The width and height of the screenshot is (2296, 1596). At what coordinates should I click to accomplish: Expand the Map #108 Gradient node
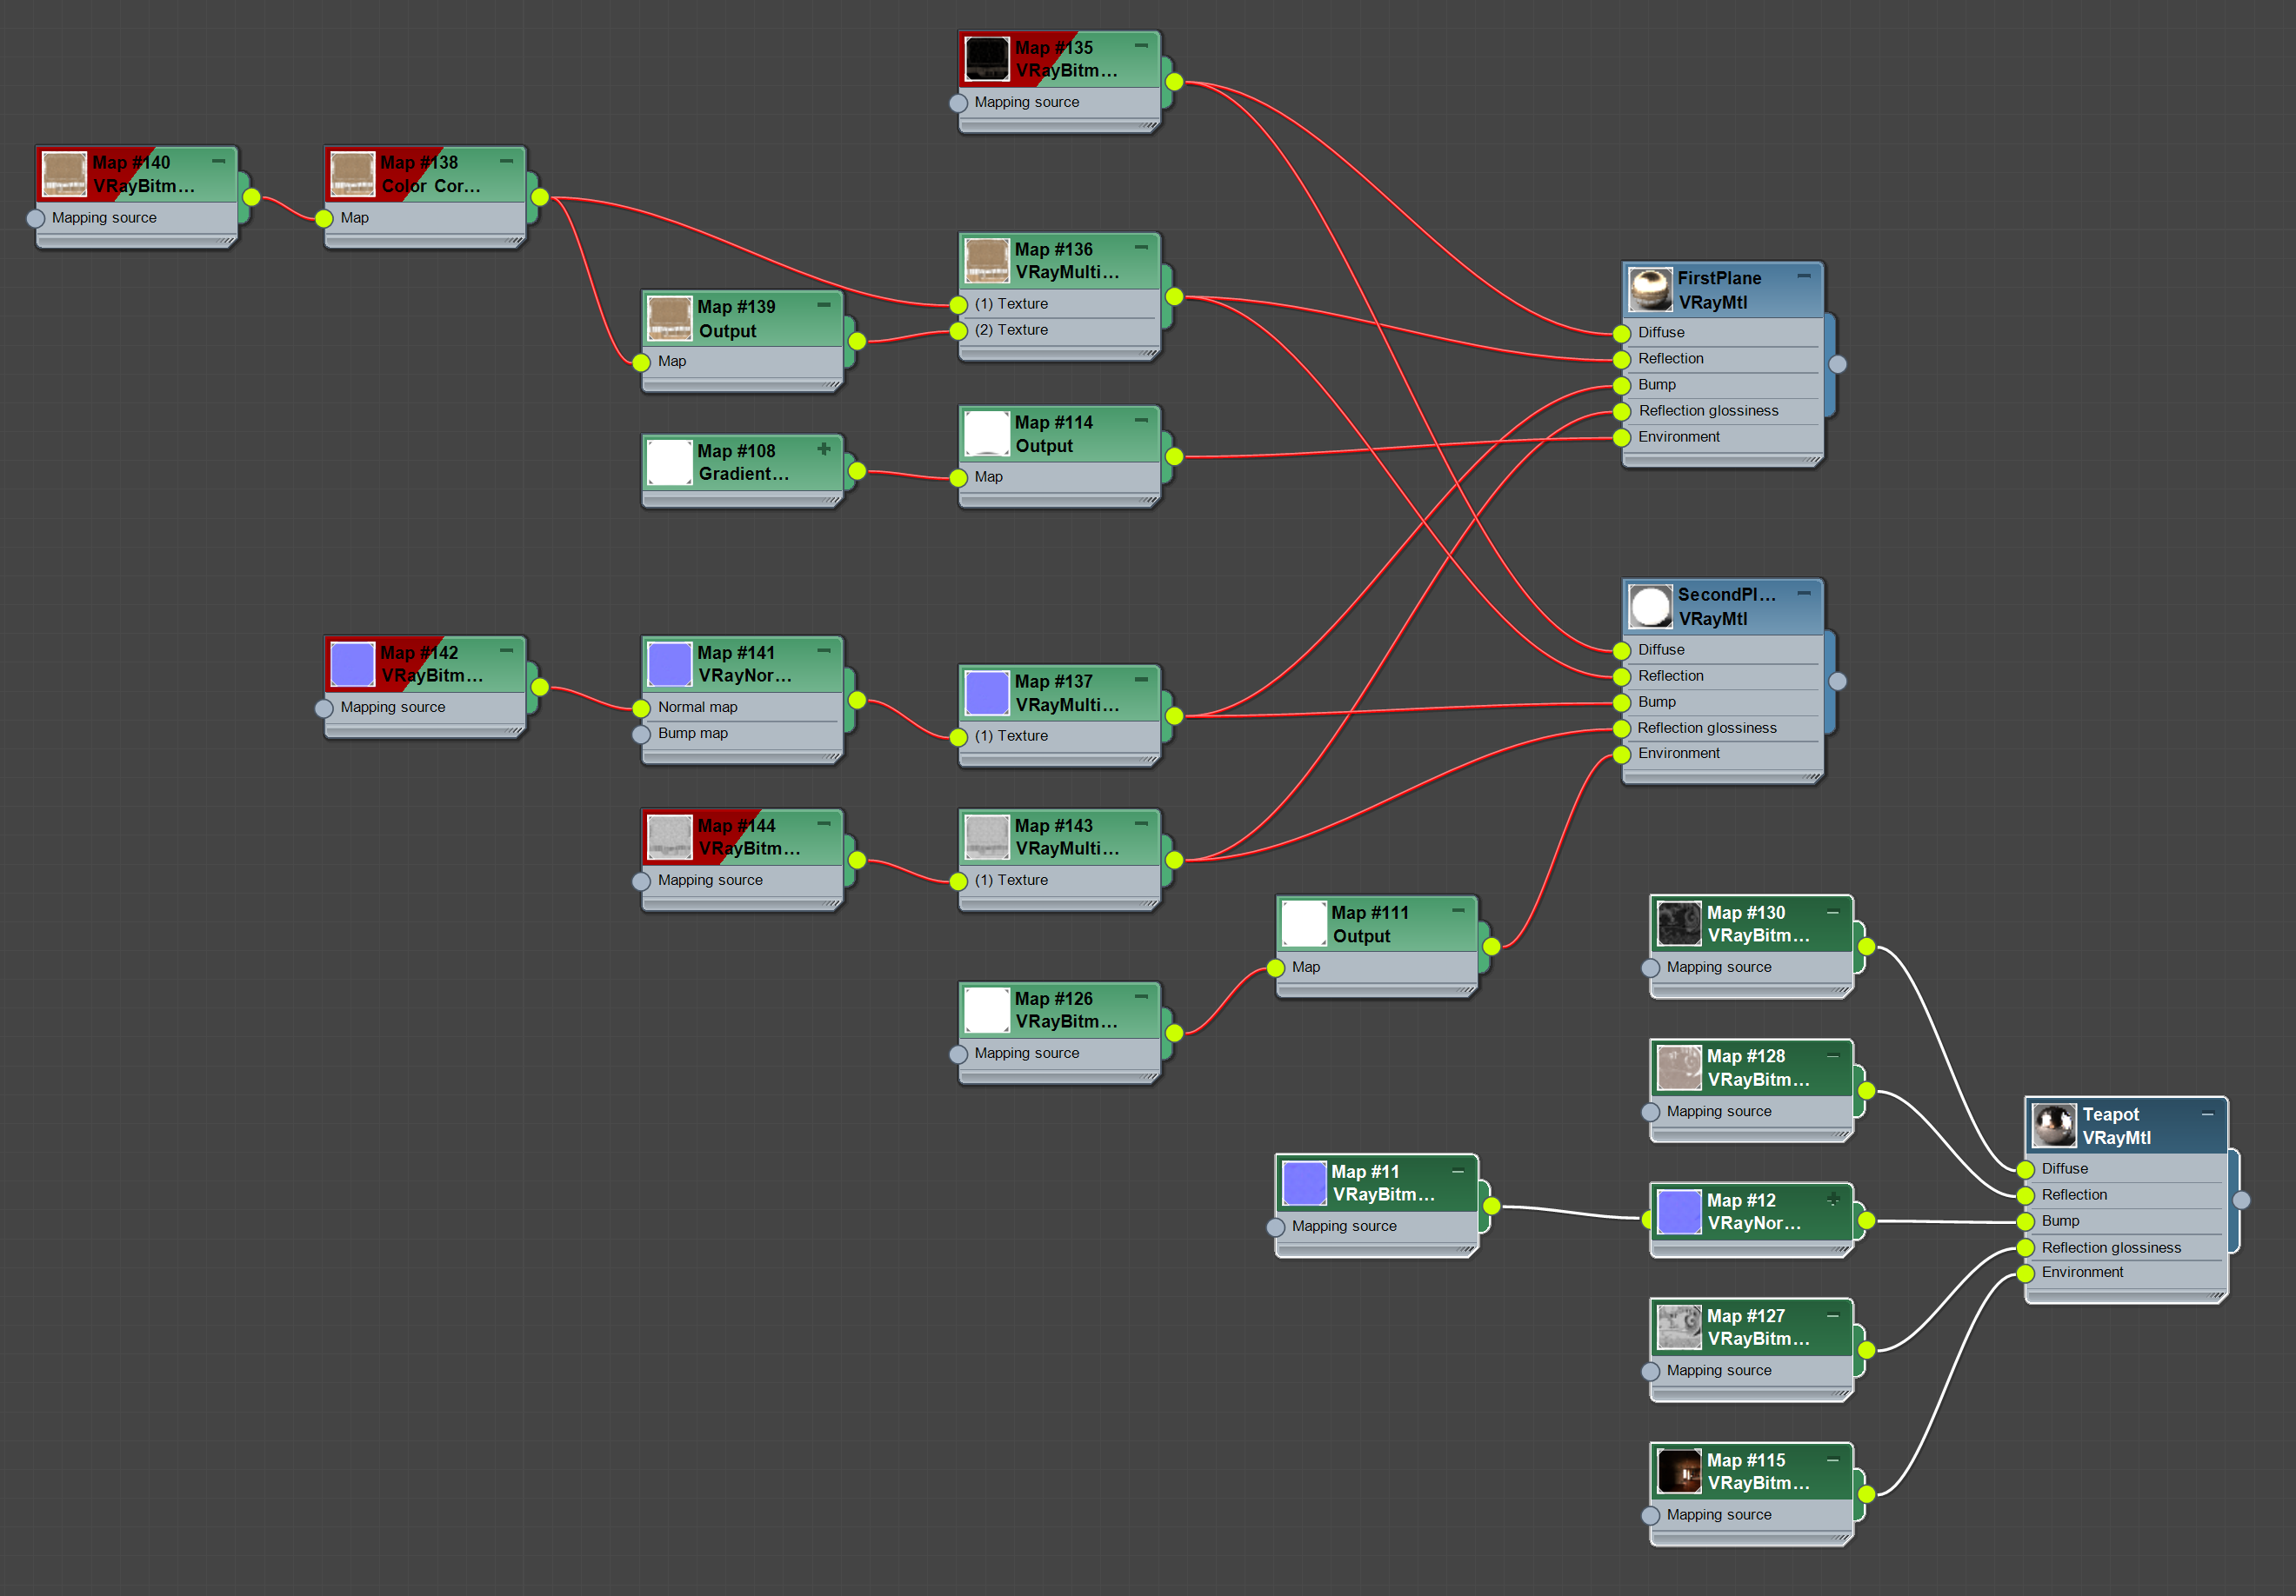click(824, 449)
